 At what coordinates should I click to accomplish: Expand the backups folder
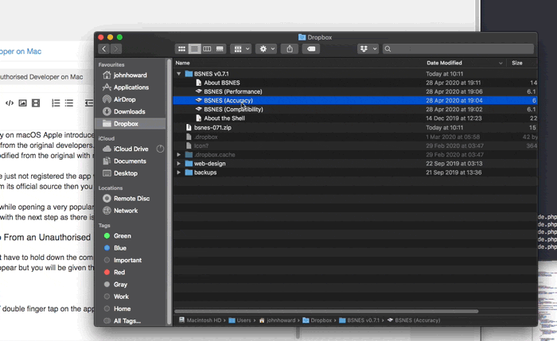(x=179, y=172)
